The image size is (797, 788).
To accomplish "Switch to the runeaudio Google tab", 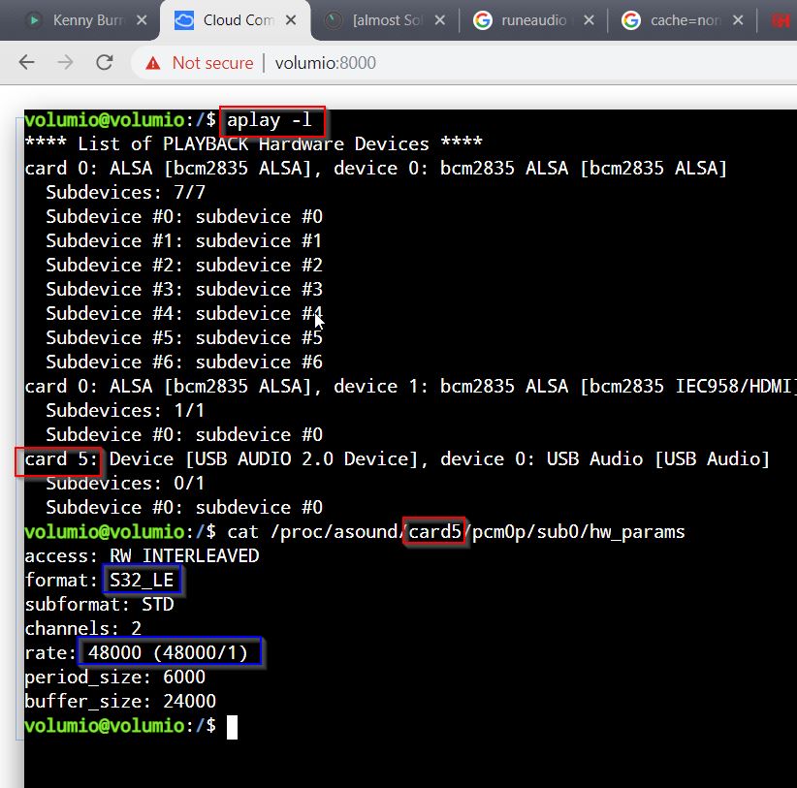I will pyautogui.click(x=532, y=20).
